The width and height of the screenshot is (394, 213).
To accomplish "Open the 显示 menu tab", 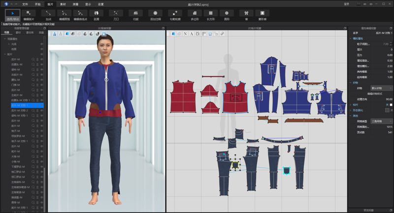I will (x=88, y=4).
